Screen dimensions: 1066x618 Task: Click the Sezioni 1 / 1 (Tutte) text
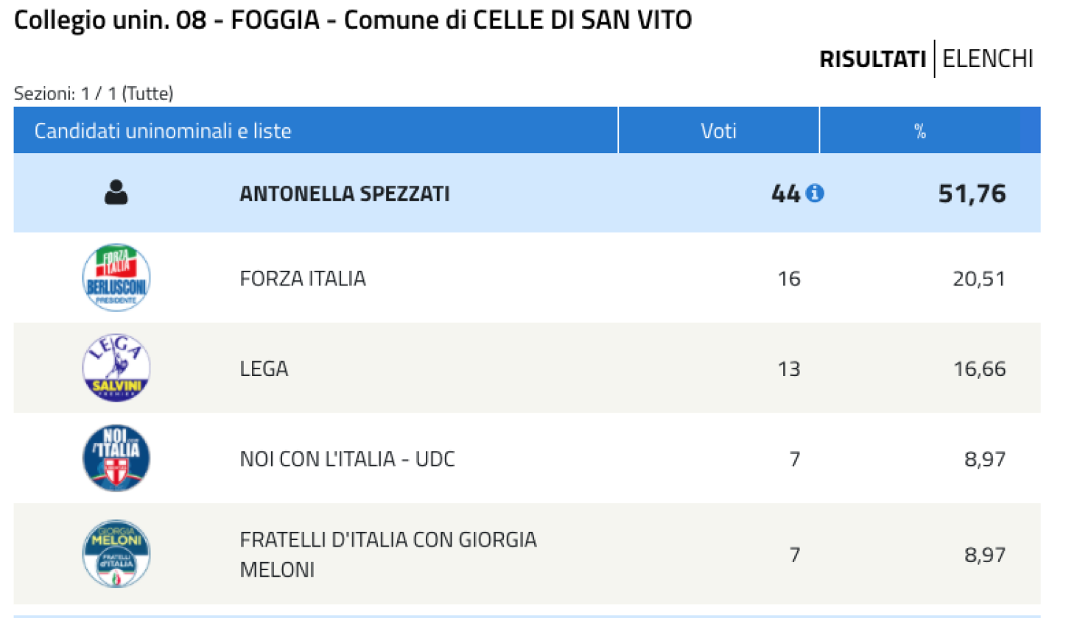pos(94,94)
